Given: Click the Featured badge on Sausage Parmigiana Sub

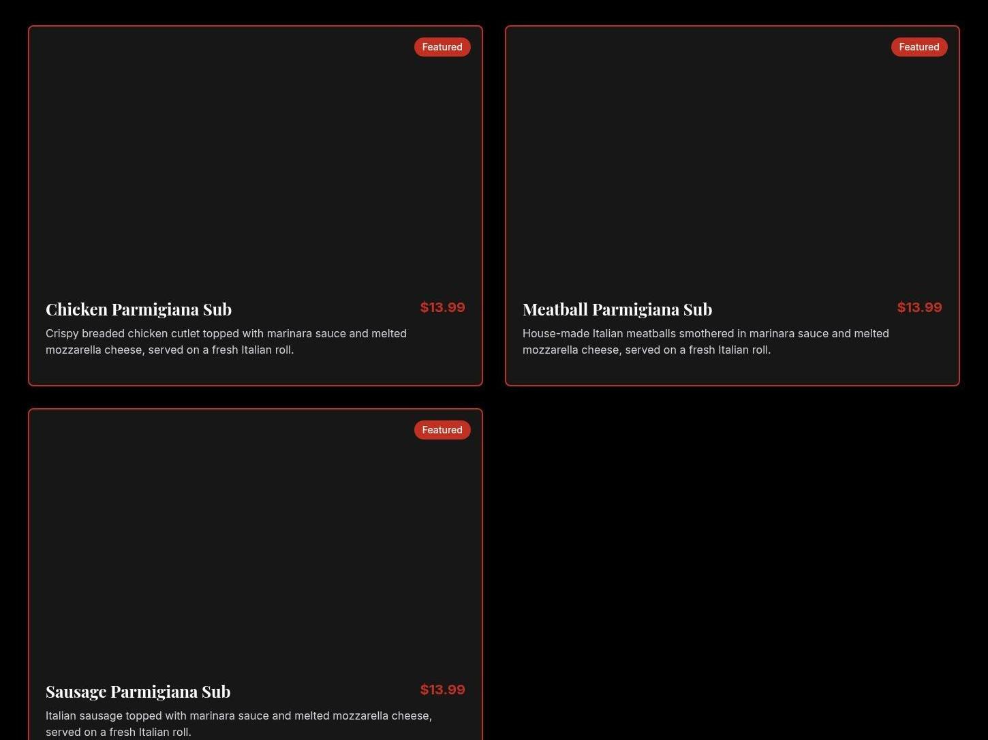Looking at the screenshot, I should pos(442,430).
